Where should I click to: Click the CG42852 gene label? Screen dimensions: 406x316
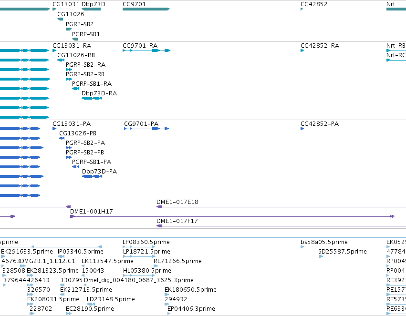[x=314, y=4]
